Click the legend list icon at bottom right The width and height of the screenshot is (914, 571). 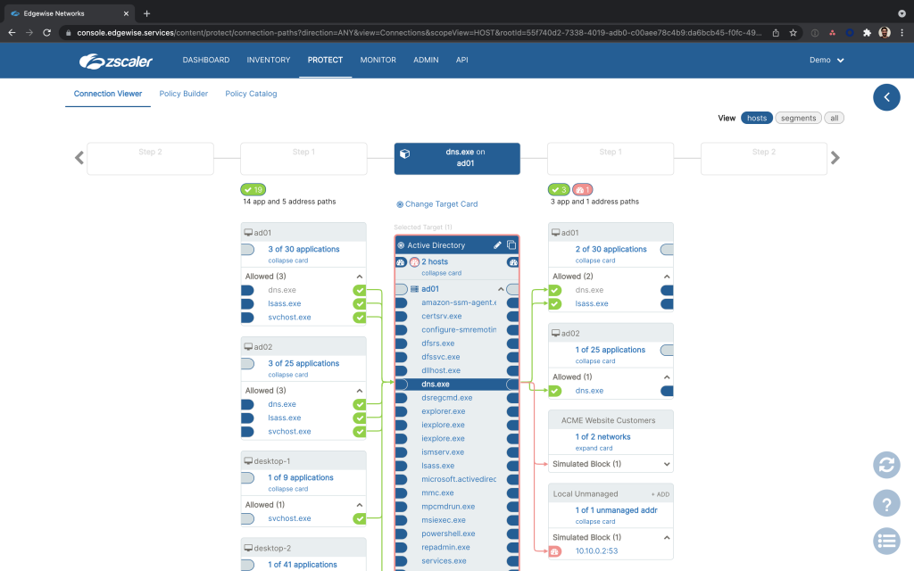point(886,541)
